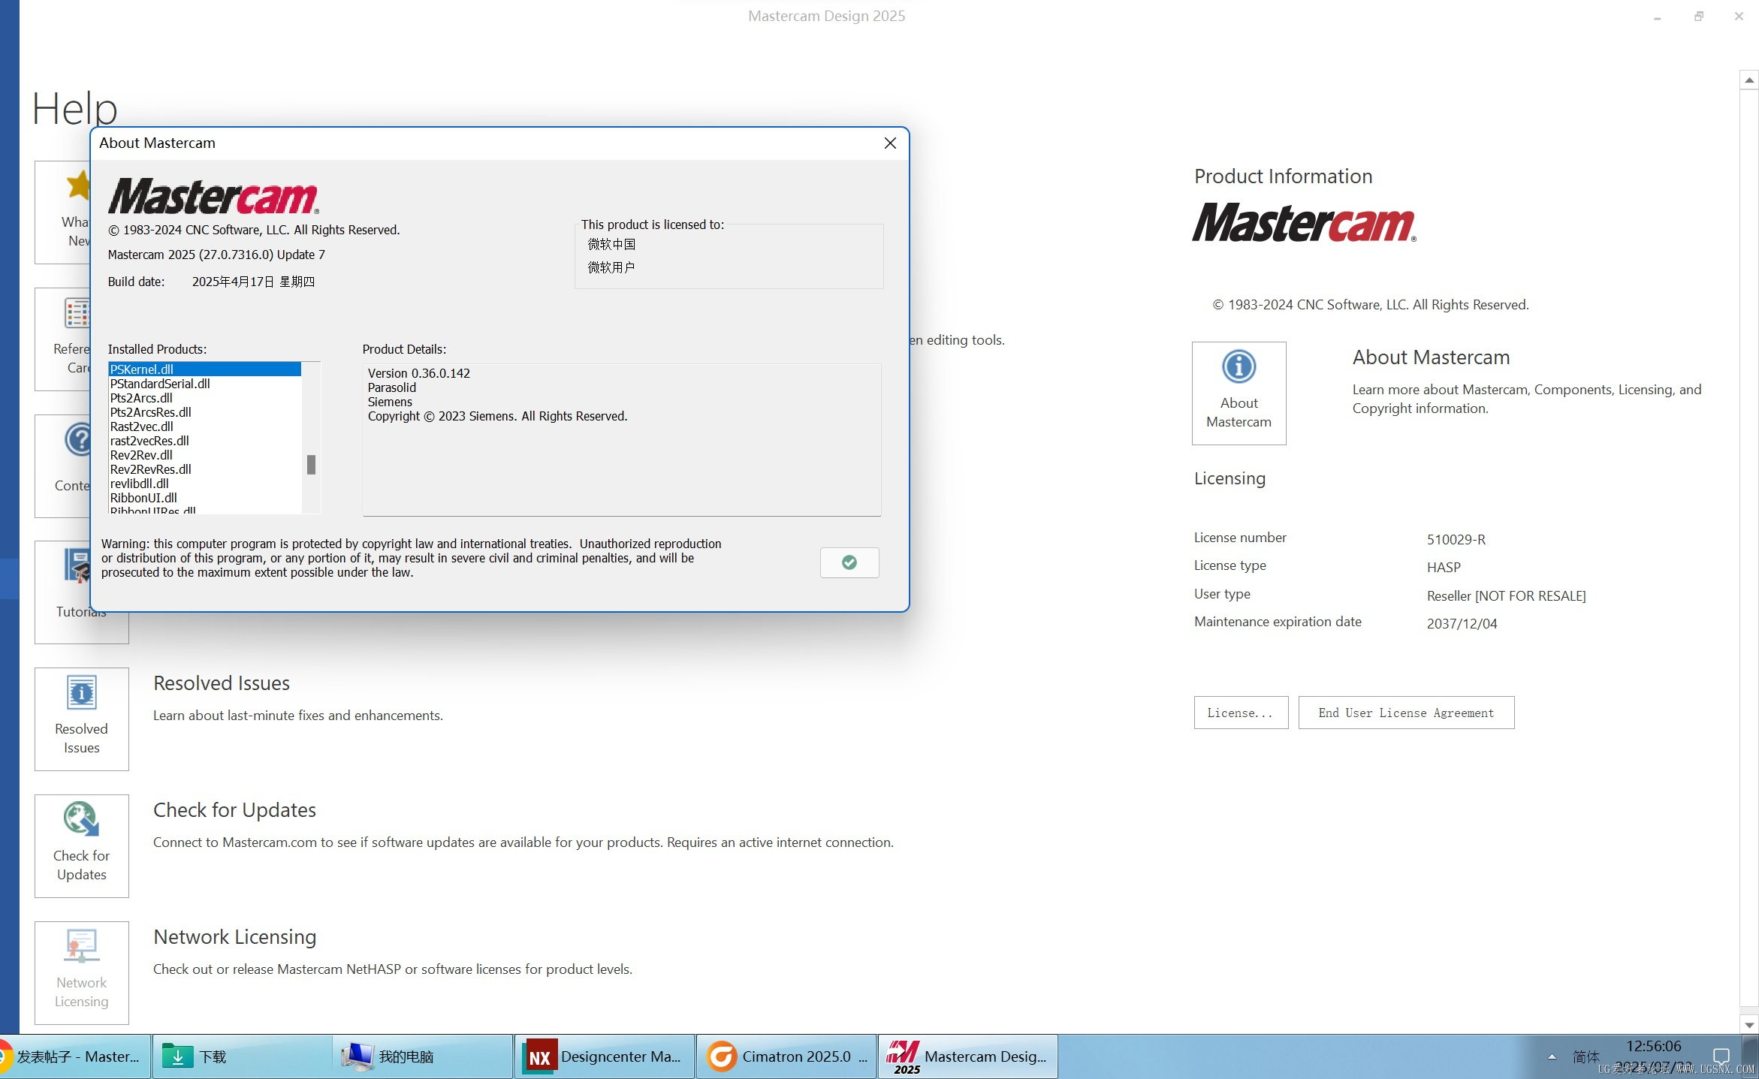Click the licensed user 微软用户

click(x=611, y=267)
